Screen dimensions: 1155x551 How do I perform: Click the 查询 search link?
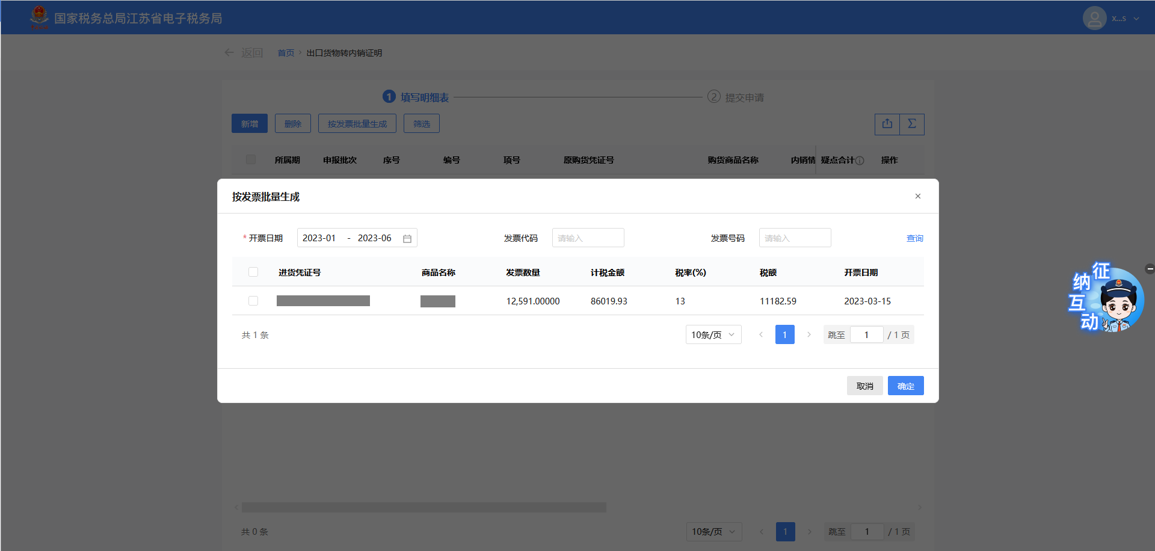914,238
